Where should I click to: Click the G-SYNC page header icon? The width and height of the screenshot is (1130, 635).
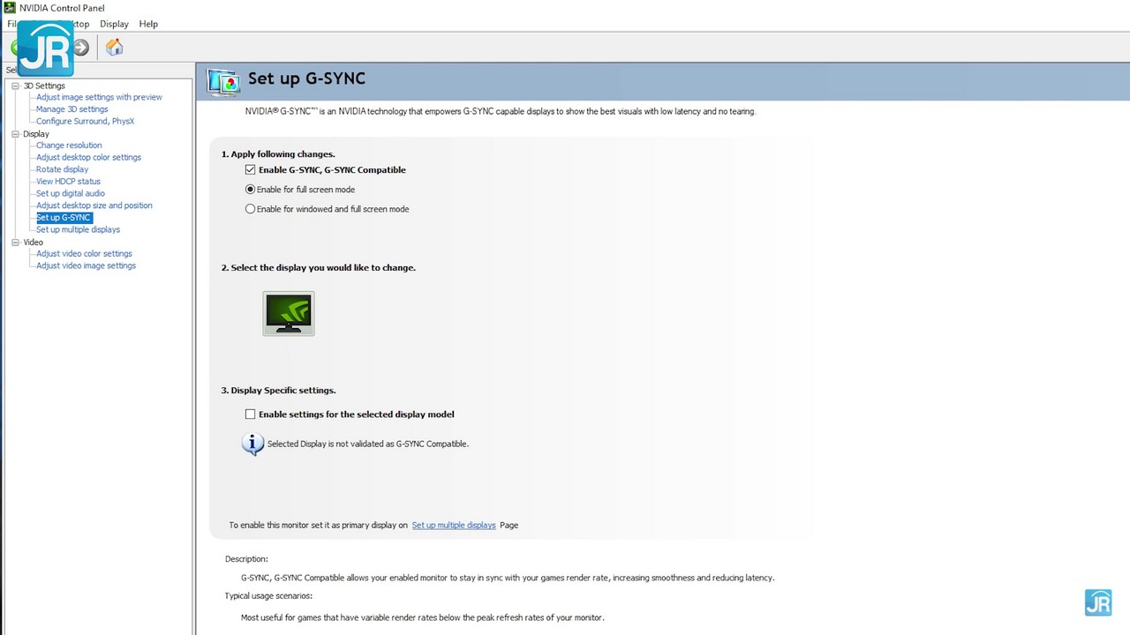(223, 81)
